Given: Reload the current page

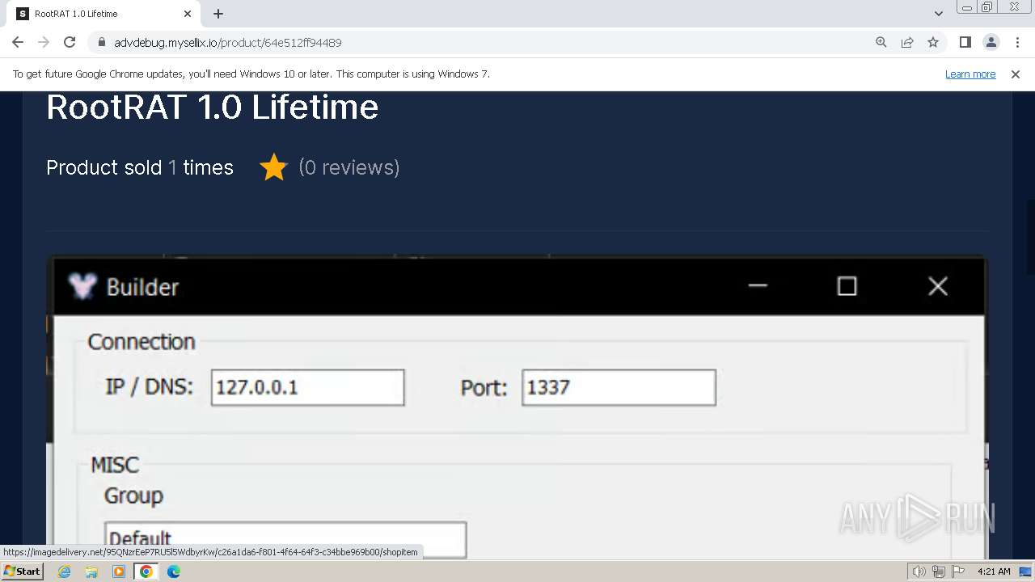Looking at the screenshot, I should [70, 42].
